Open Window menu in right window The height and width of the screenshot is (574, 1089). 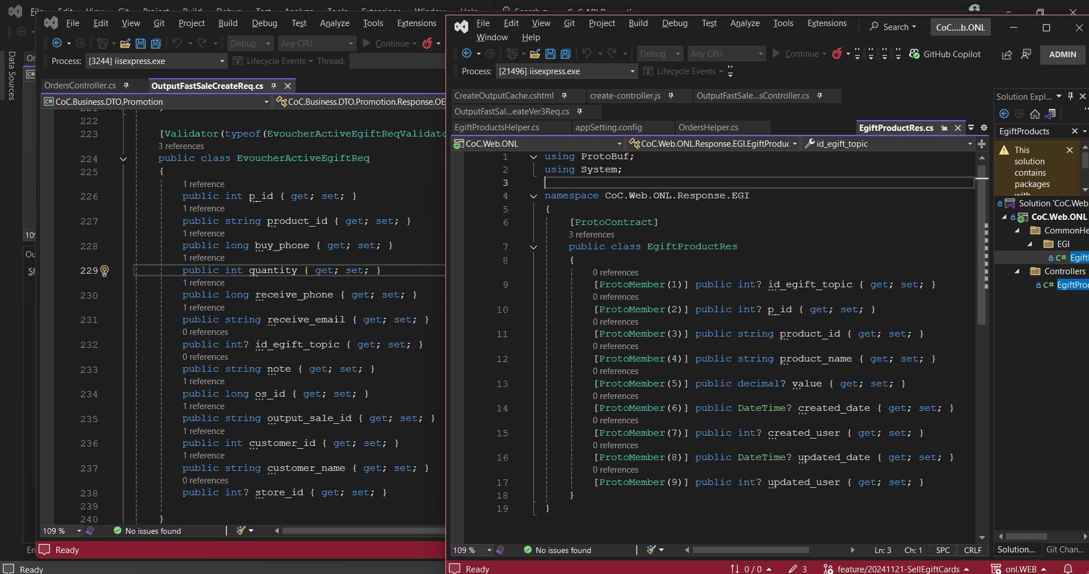pos(492,37)
